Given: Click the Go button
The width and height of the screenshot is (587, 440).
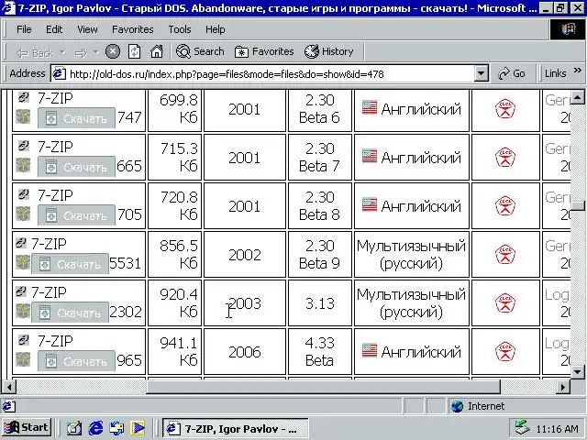Looking at the screenshot, I should (512, 73).
